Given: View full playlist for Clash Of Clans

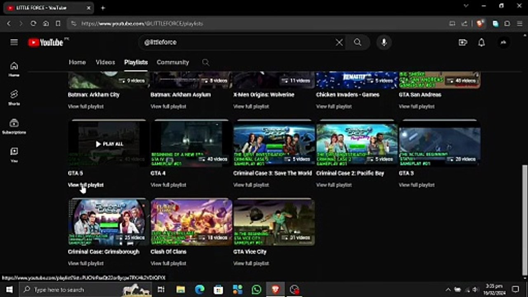Looking at the screenshot, I should tap(168, 263).
